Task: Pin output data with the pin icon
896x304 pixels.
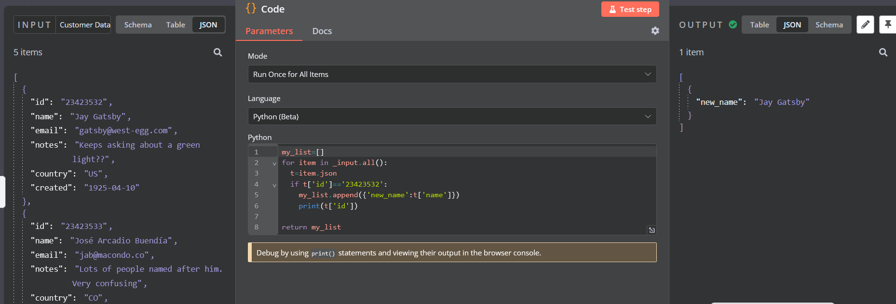Action: [x=887, y=25]
